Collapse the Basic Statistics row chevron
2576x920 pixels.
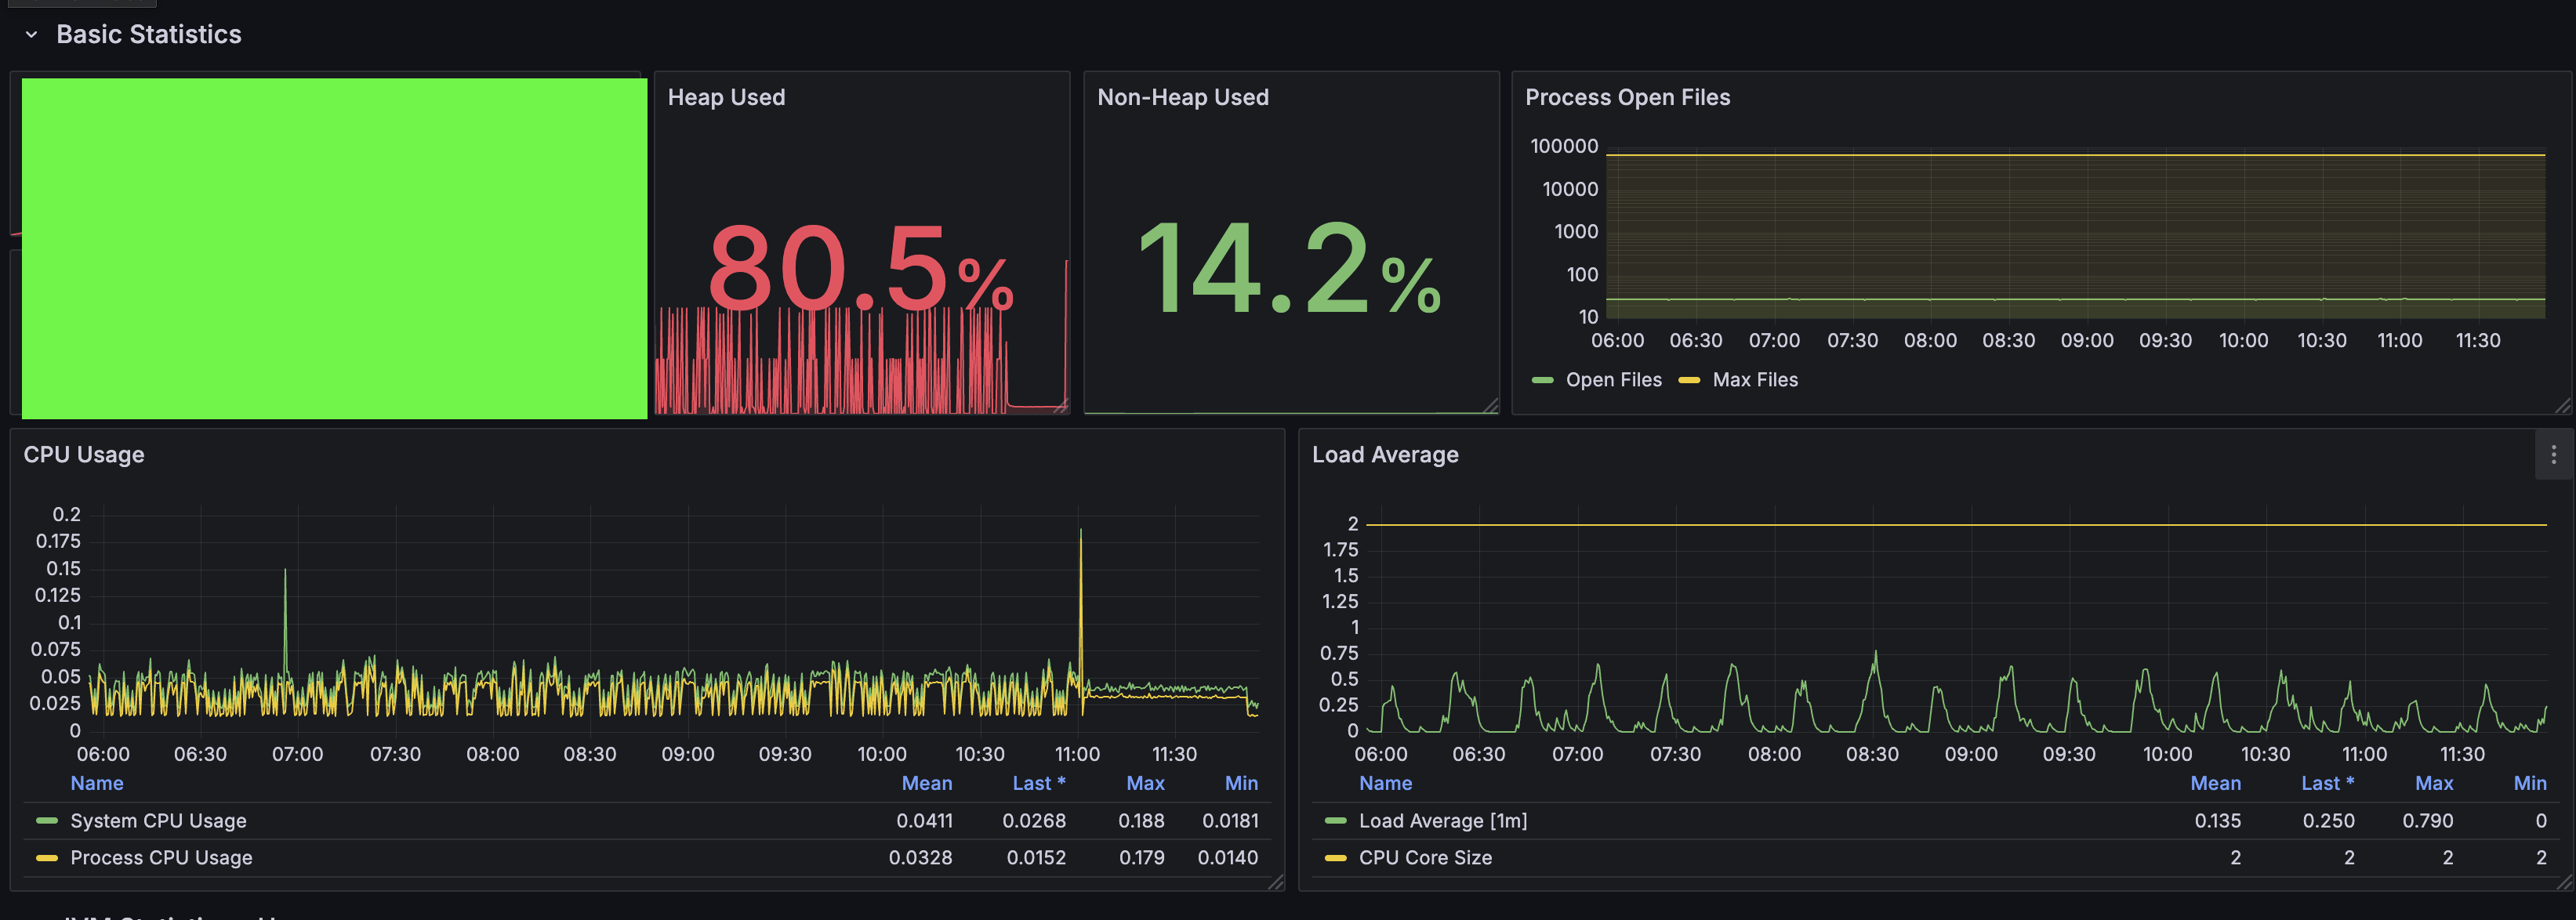(x=31, y=35)
